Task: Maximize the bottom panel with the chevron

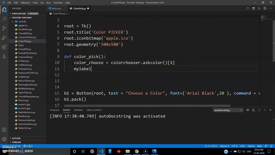Action: pos(265,110)
